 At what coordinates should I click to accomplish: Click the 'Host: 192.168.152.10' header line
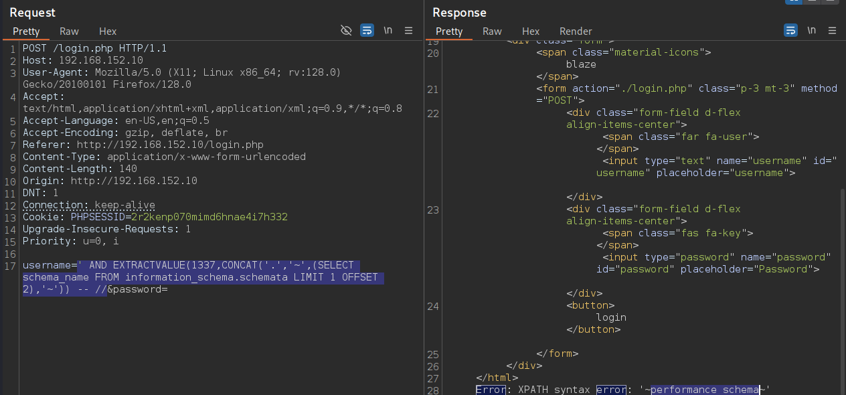(83, 60)
